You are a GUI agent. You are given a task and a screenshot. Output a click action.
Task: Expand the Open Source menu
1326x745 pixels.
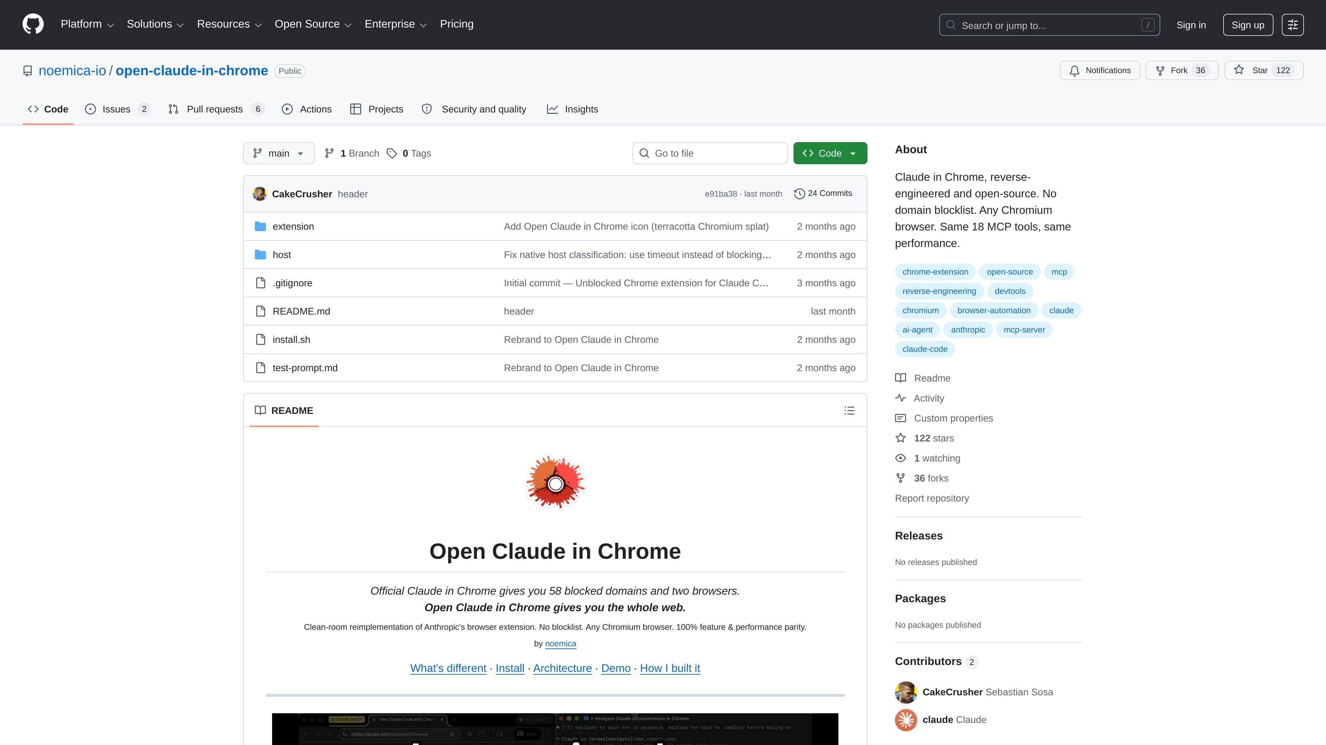[313, 24]
